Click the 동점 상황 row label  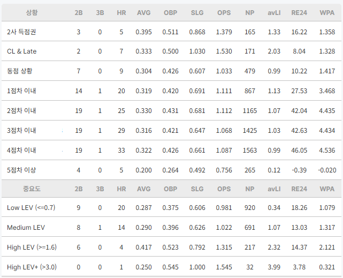pos(20,71)
